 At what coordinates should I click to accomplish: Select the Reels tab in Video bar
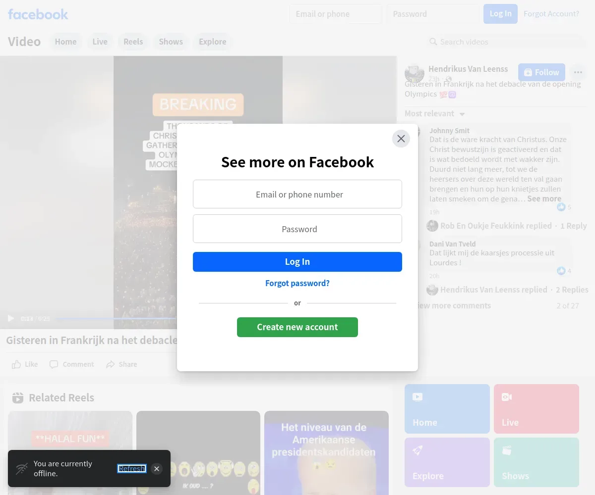click(133, 42)
